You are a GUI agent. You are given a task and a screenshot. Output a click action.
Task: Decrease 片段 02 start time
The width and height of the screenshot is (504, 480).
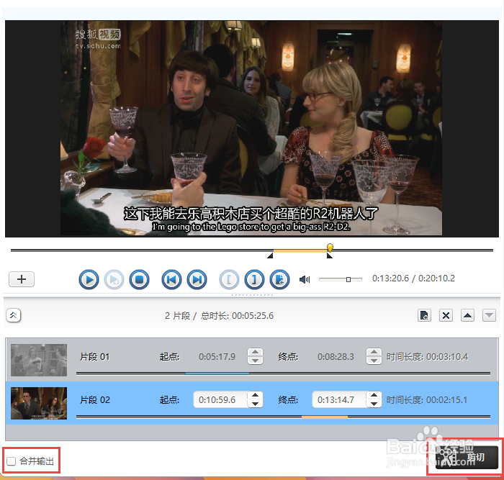coord(255,404)
